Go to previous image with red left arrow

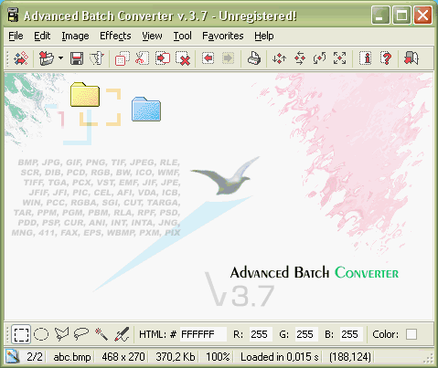pyautogui.click(x=208, y=58)
